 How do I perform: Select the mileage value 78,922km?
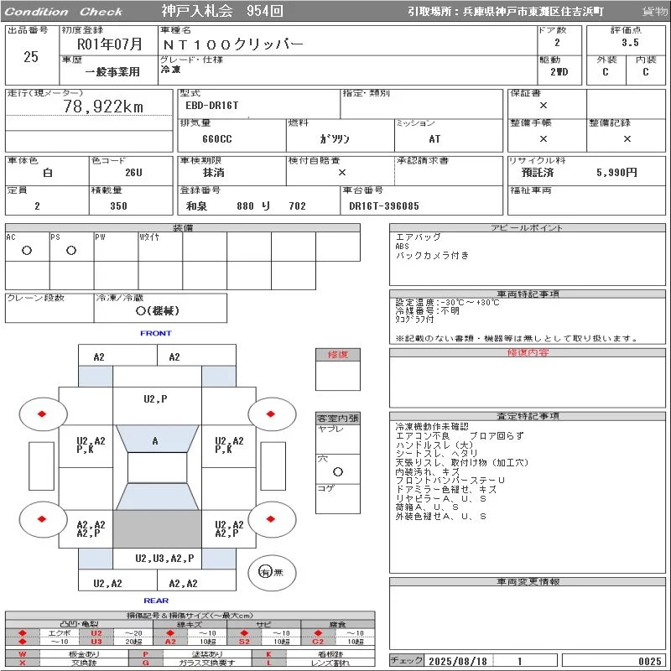coord(103,107)
